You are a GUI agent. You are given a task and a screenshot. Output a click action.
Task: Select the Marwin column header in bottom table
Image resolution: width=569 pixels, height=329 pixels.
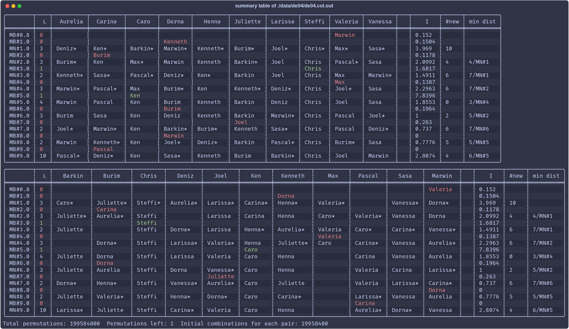(x=442, y=176)
